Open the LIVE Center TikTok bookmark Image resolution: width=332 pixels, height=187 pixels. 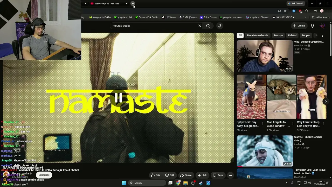(169, 17)
